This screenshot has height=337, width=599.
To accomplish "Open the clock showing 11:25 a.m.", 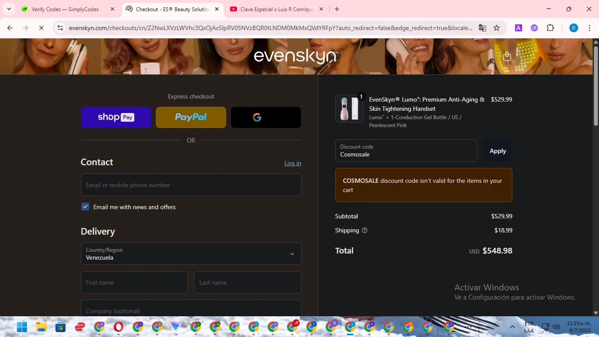I will click(x=579, y=327).
